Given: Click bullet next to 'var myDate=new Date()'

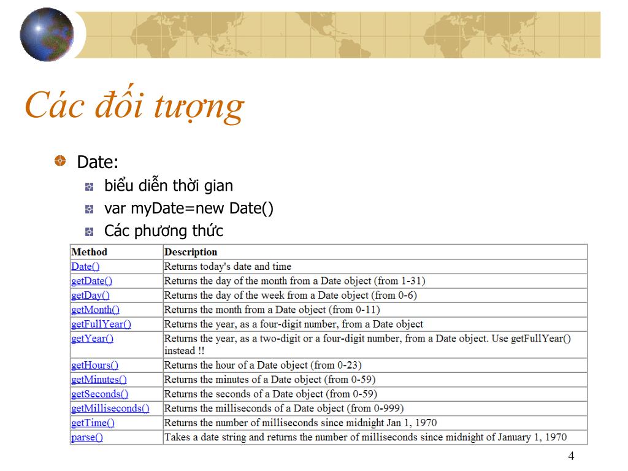Looking at the screenshot, I should pos(90,209).
